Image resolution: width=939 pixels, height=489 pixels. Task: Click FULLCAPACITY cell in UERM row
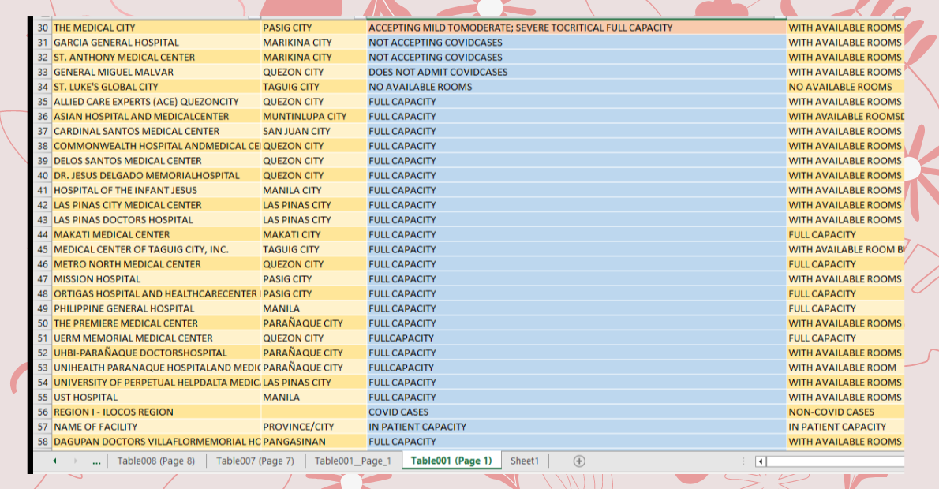(x=576, y=338)
